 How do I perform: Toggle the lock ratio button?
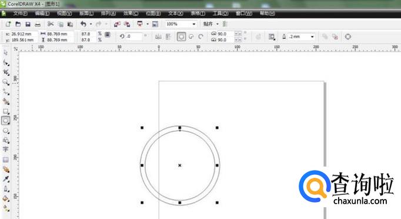pyautogui.click(x=108, y=35)
